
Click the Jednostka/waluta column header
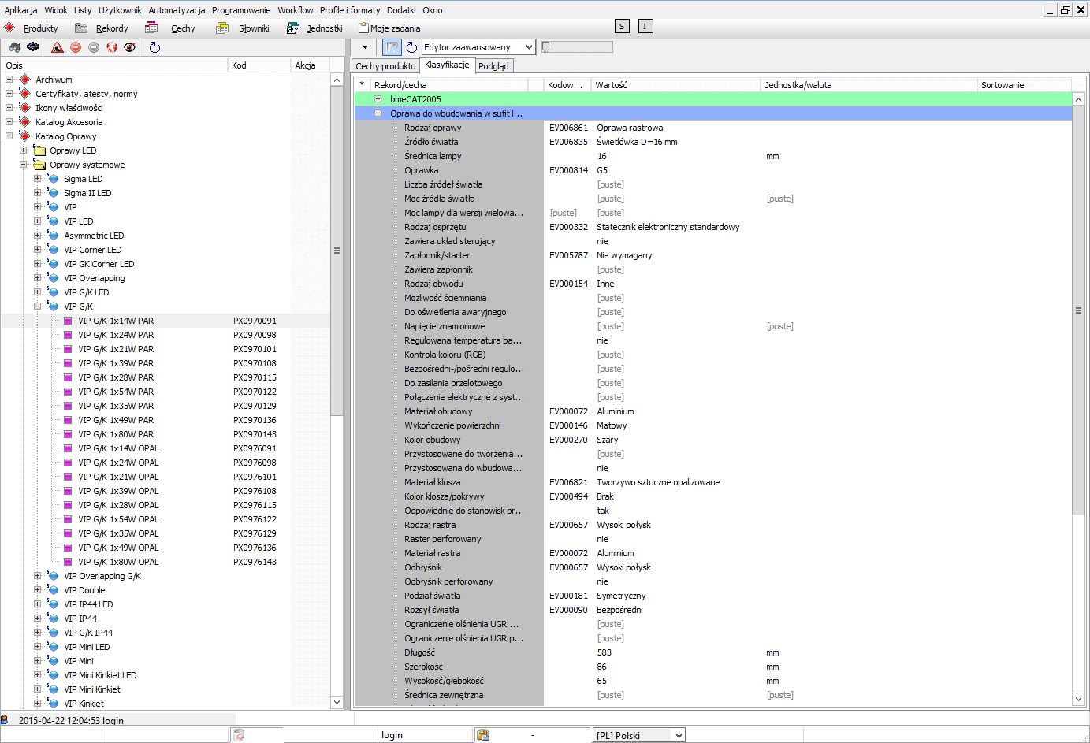coord(869,85)
